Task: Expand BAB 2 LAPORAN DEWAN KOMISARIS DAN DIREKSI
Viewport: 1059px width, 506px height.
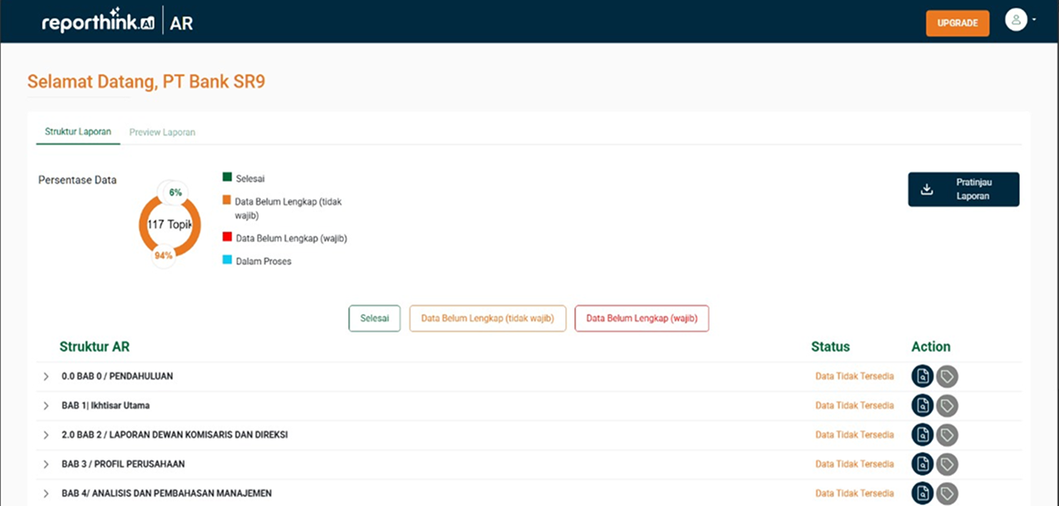Action: click(46, 435)
